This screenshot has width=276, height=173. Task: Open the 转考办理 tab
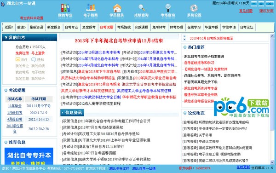[x=177, y=27]
